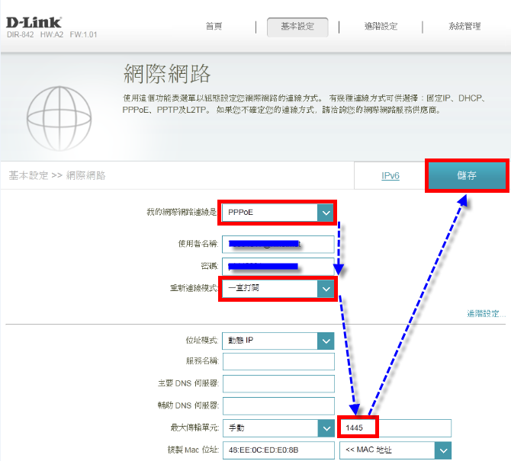Go to 系統管理 tab
Screen dimensions: 511x461
tap(464, 27)
